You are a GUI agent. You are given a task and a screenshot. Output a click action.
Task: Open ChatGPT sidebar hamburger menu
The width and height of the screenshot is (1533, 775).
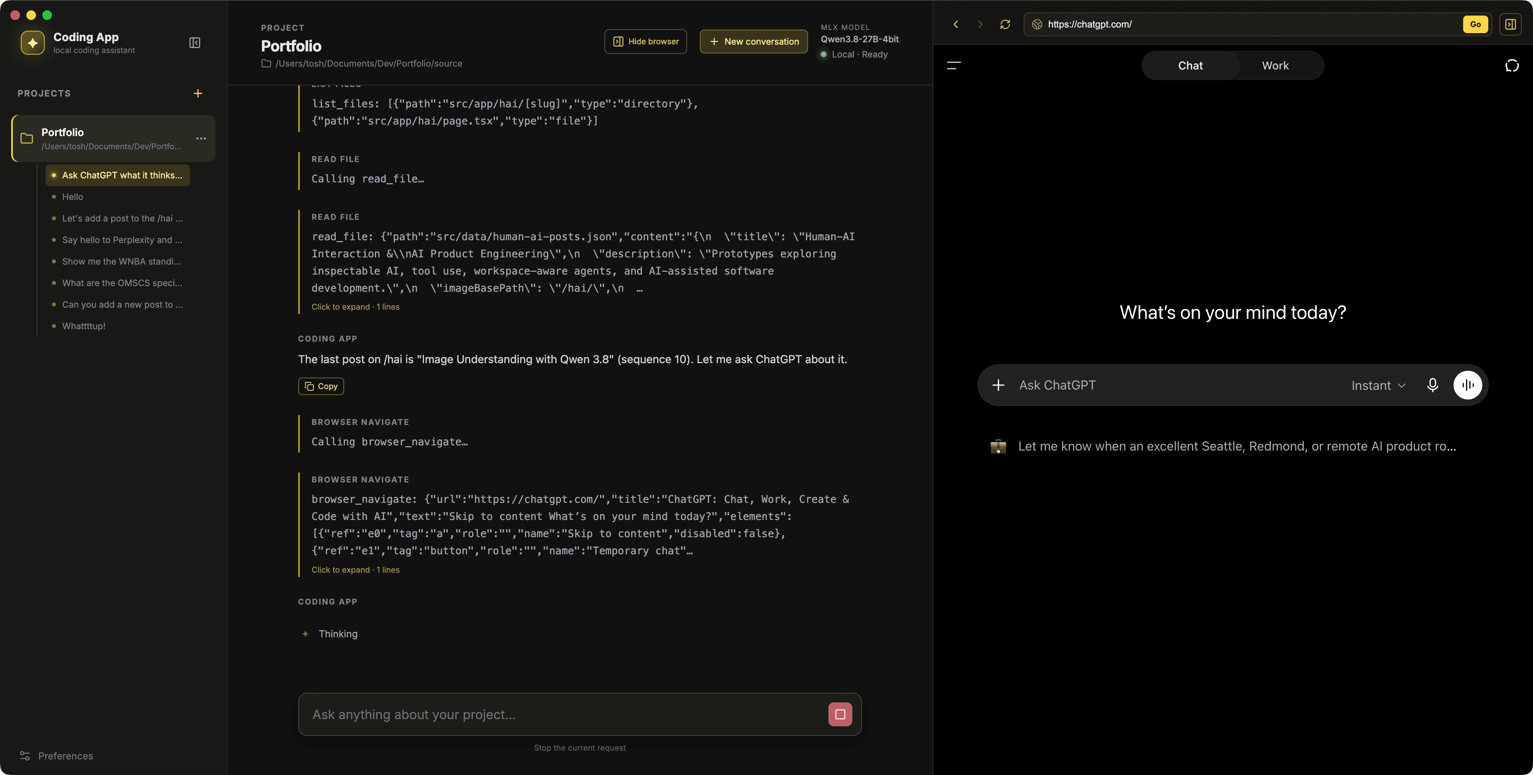pos(954,65)
